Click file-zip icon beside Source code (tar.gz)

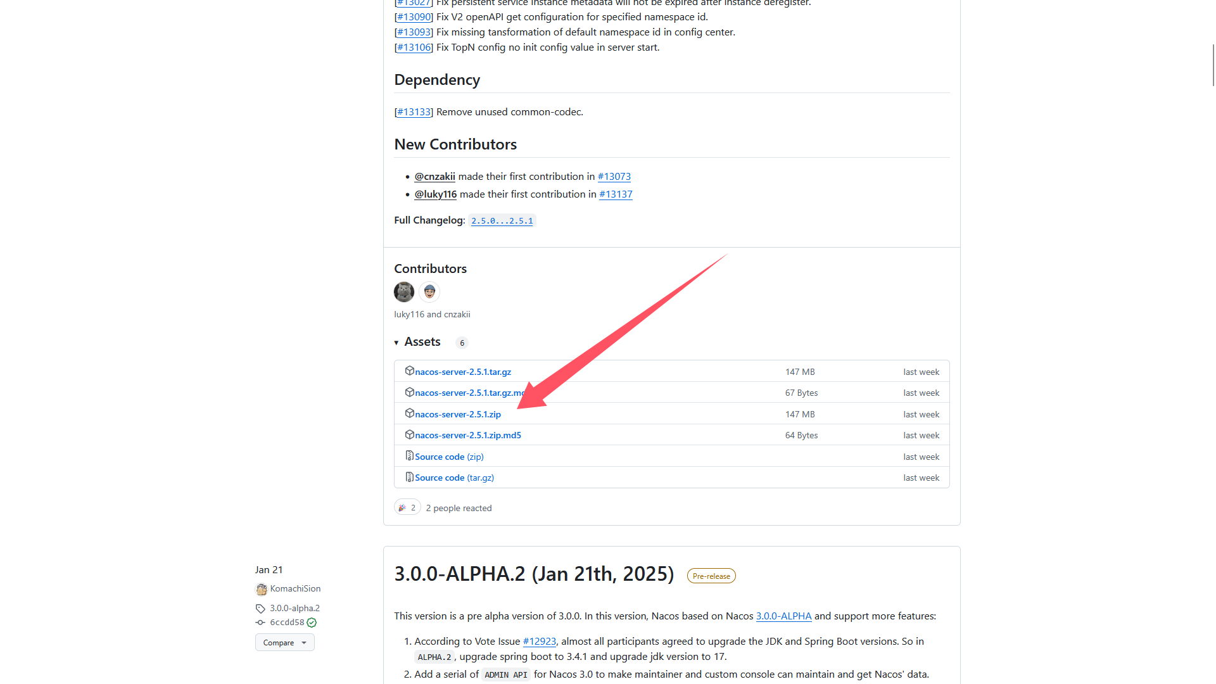click(x=409, y=477)
